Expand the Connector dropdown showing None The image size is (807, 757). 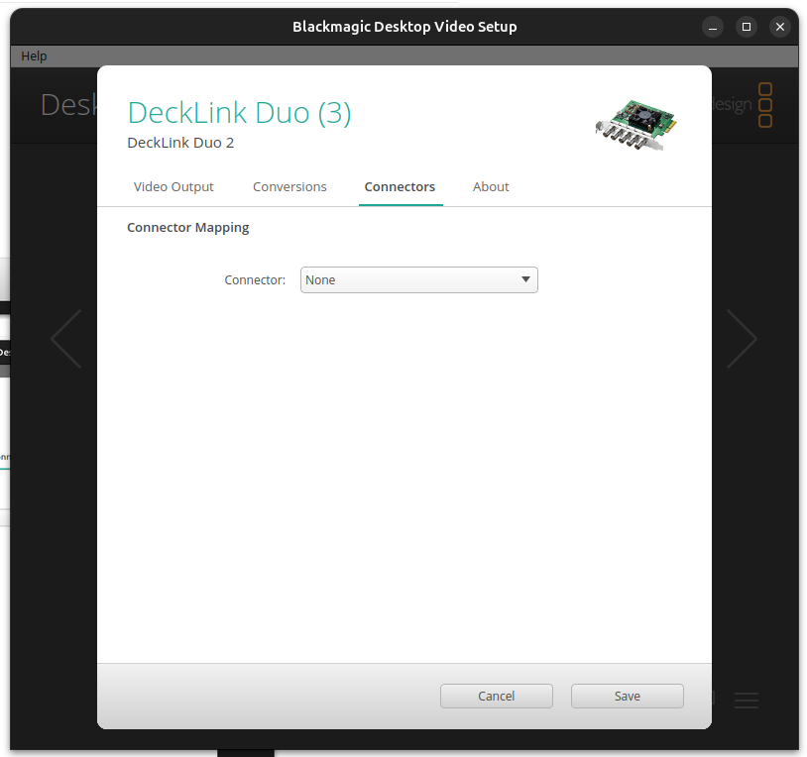coord(418,280)
